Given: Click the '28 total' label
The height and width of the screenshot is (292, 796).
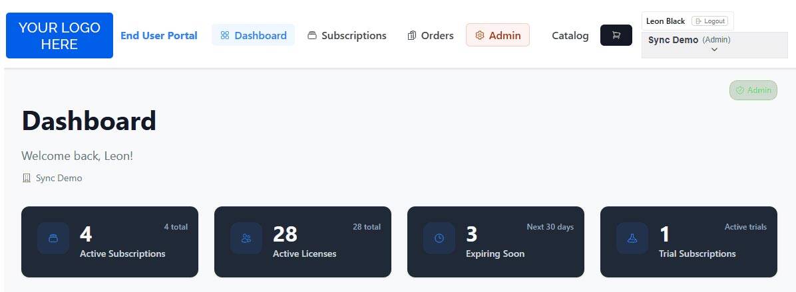Looking at the screenshot, I should pos(367,227).
